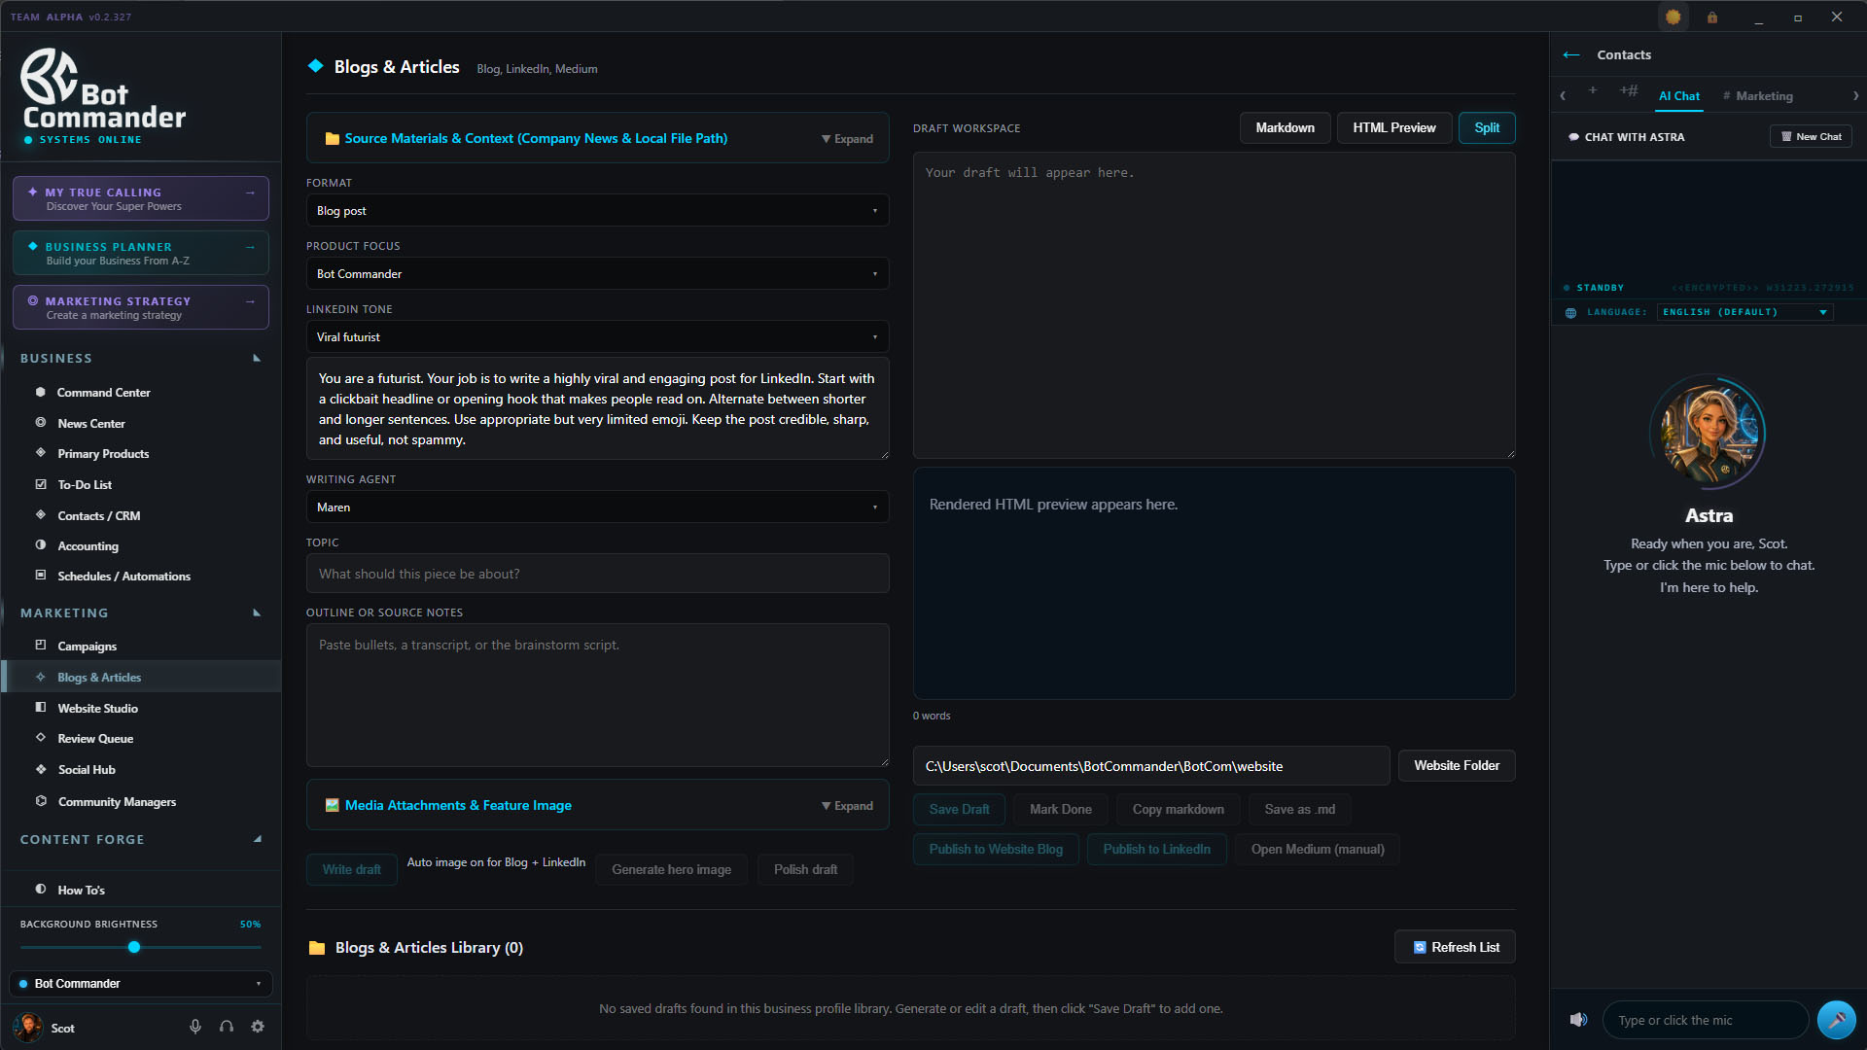Image resolution: width=1867 pixels, height=1050 pixels.
Task: Click the Accounting sidebar icon
Action: pos(41,545)
